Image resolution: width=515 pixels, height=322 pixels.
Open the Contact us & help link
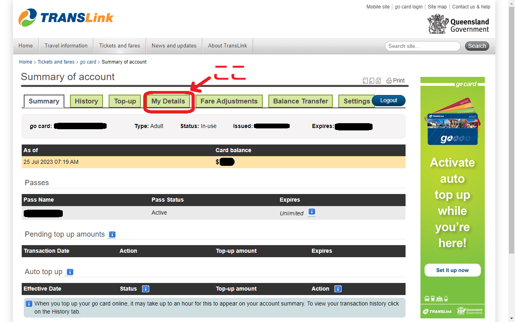point(471,7)
